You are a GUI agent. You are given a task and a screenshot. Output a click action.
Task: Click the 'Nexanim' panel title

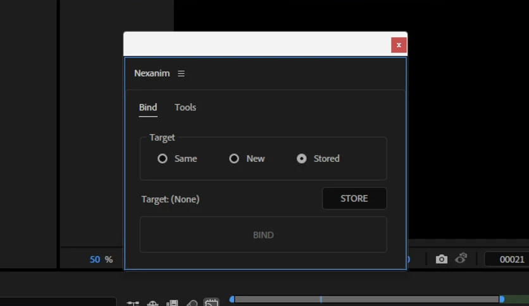(x=152, y=73)
